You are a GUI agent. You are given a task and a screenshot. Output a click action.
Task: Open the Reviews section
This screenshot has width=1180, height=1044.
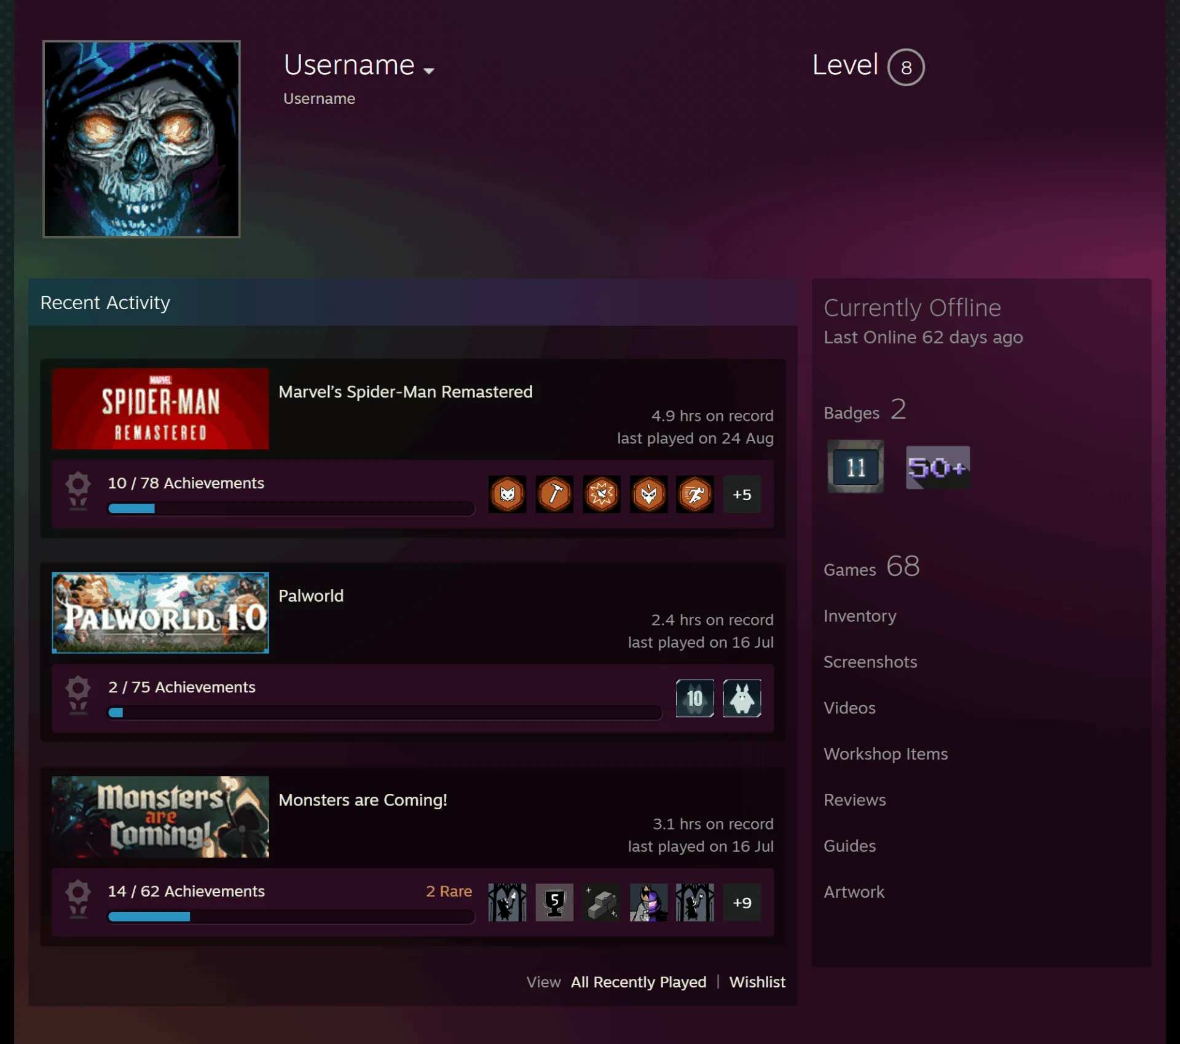[855, 800]
